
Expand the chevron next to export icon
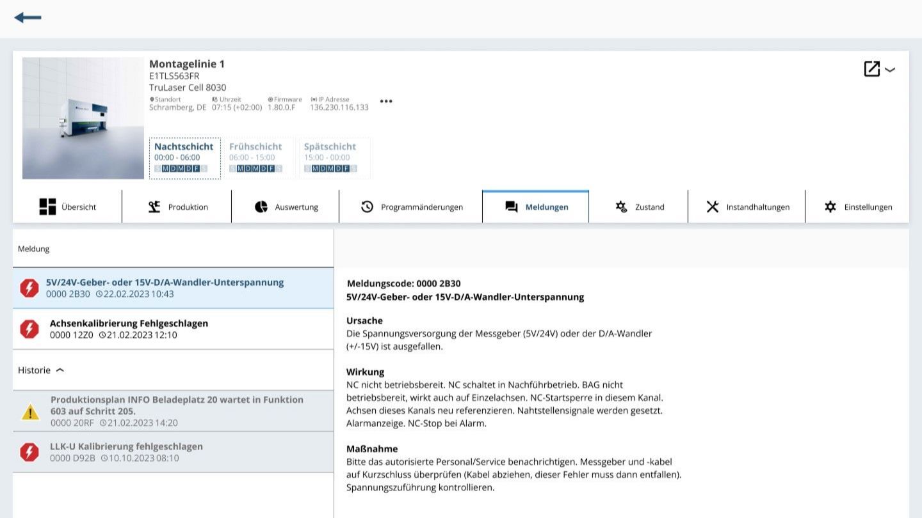tap(890, 70)
